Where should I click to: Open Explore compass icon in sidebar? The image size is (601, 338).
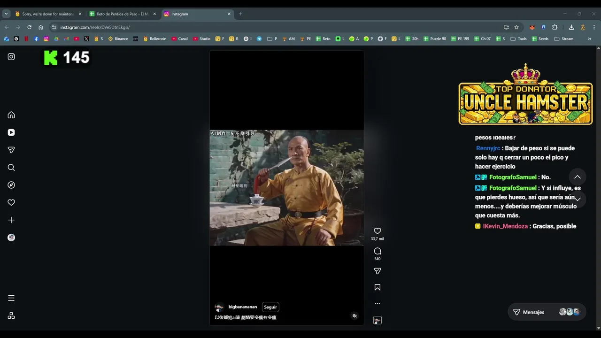click(x=11, y=185)
